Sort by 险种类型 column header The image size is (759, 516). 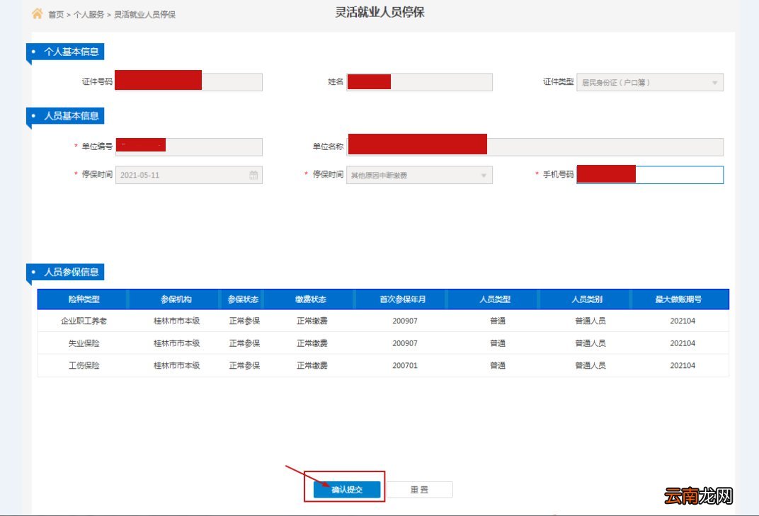[84, 299]
